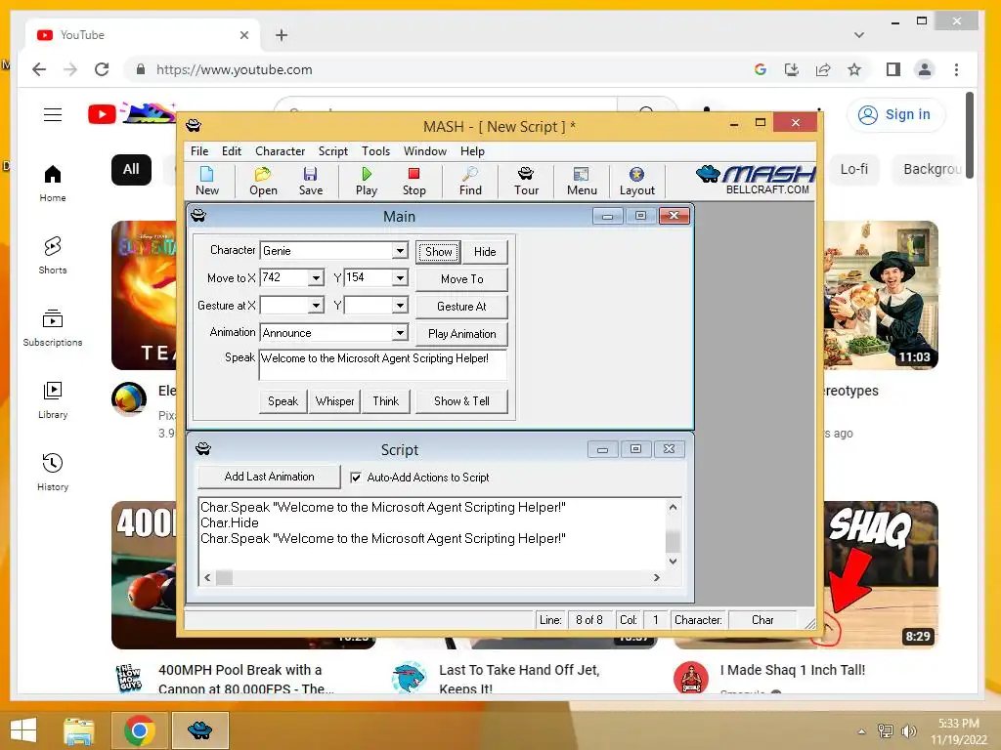Open Windows Start button

pos(23,730)
